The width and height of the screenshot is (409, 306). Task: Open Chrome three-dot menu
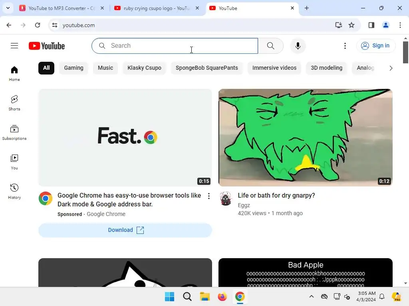(400, 25)
